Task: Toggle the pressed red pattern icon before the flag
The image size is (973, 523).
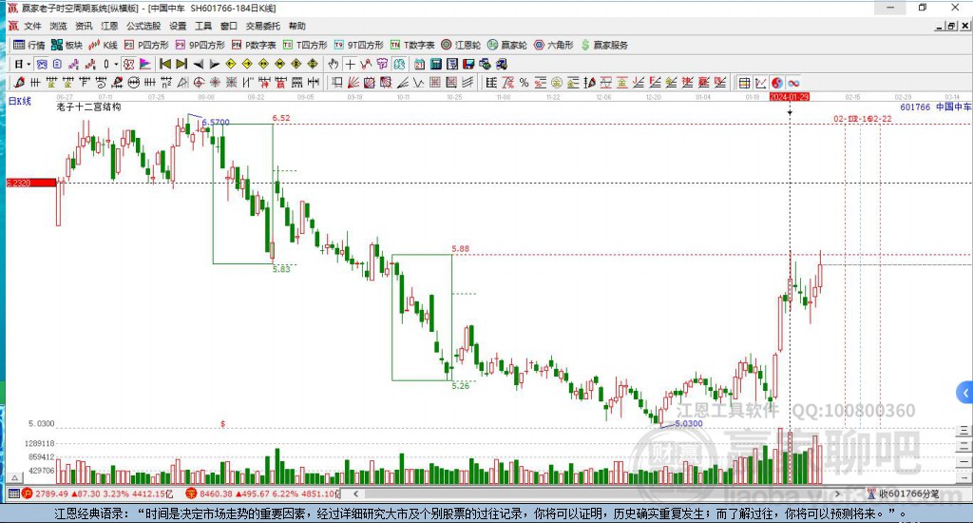Action: pyautogui.click(x=128, y=64)
